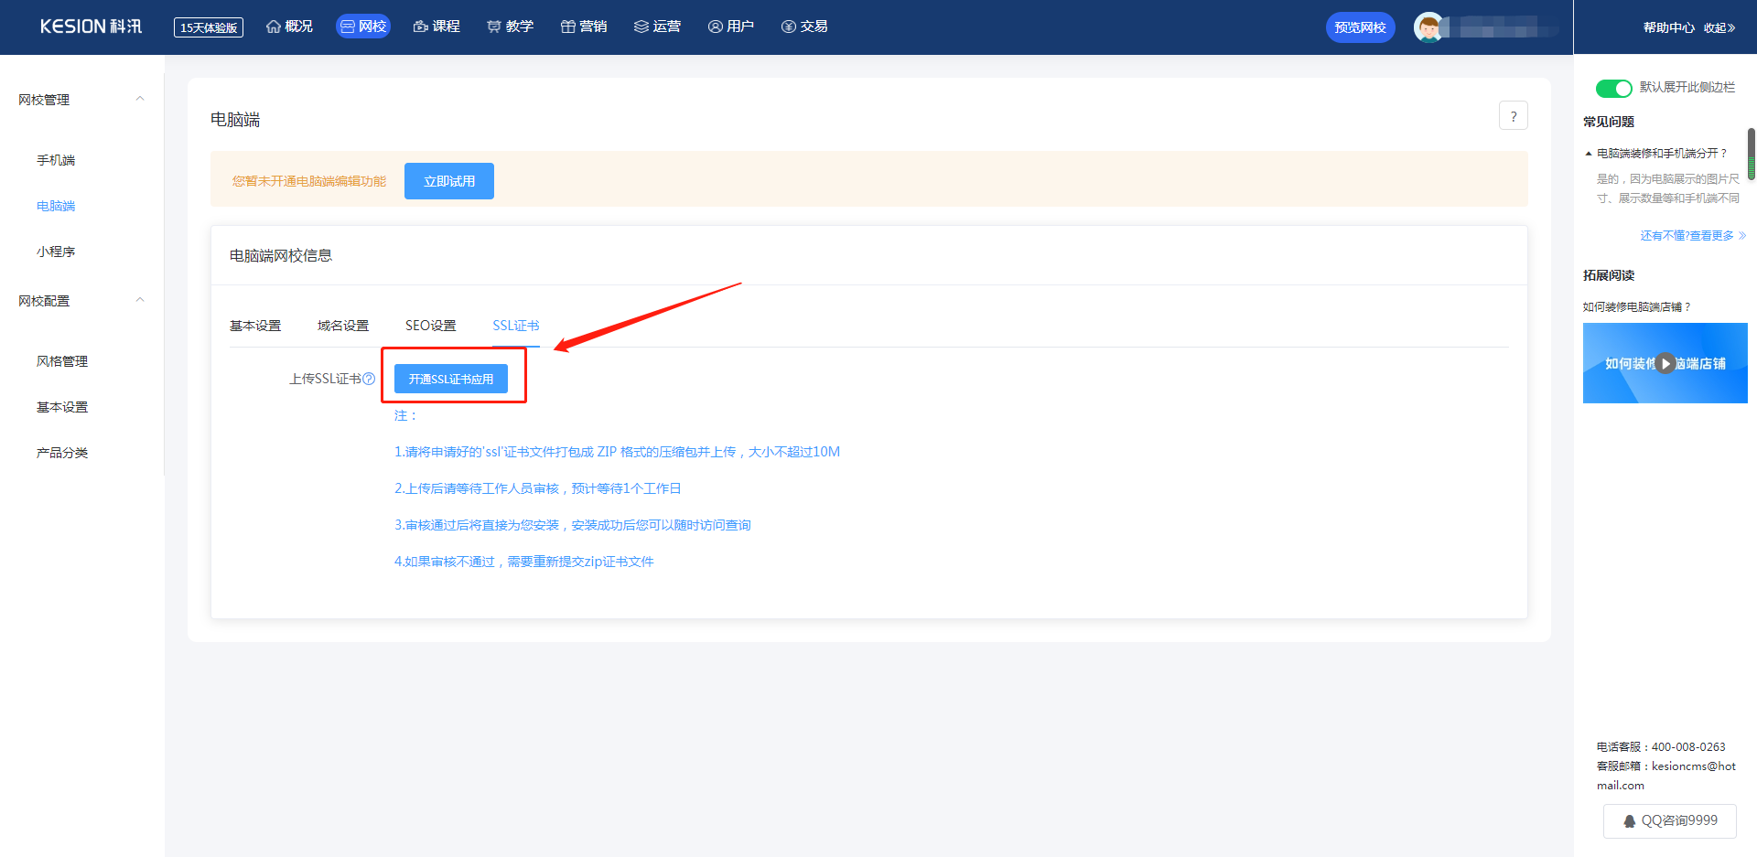Open the 概况 overview home icon menu
The height and width of the screenshot is (857, 1757).
[x=289, y=27]
